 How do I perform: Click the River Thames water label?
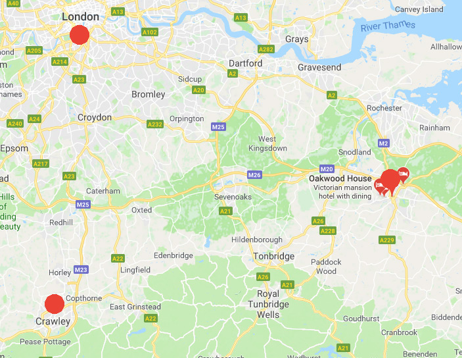pos(388,26)
